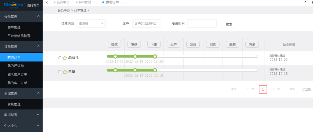This screenshot has height=132, width=313.
Task: Collapse the 专属管理 menu section
Action: coord(38,93)
